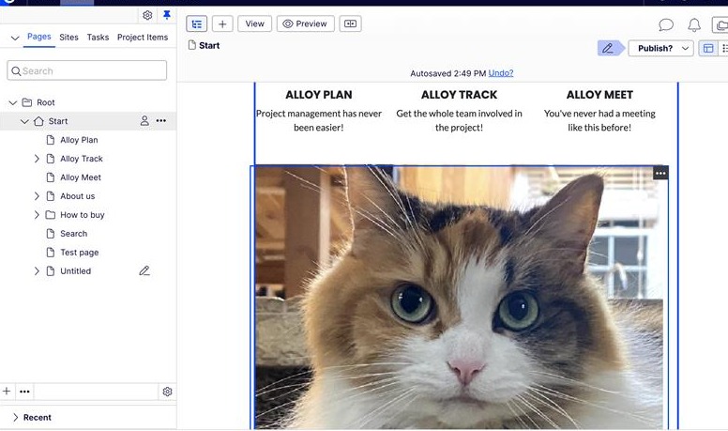Click the plus button in top toolbar
Image resolution: width=728 pixels, height=431 pixels.
coord(222,24)
